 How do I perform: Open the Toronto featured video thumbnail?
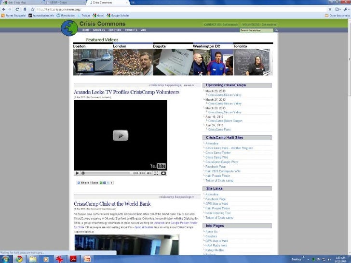click(253, 62)
